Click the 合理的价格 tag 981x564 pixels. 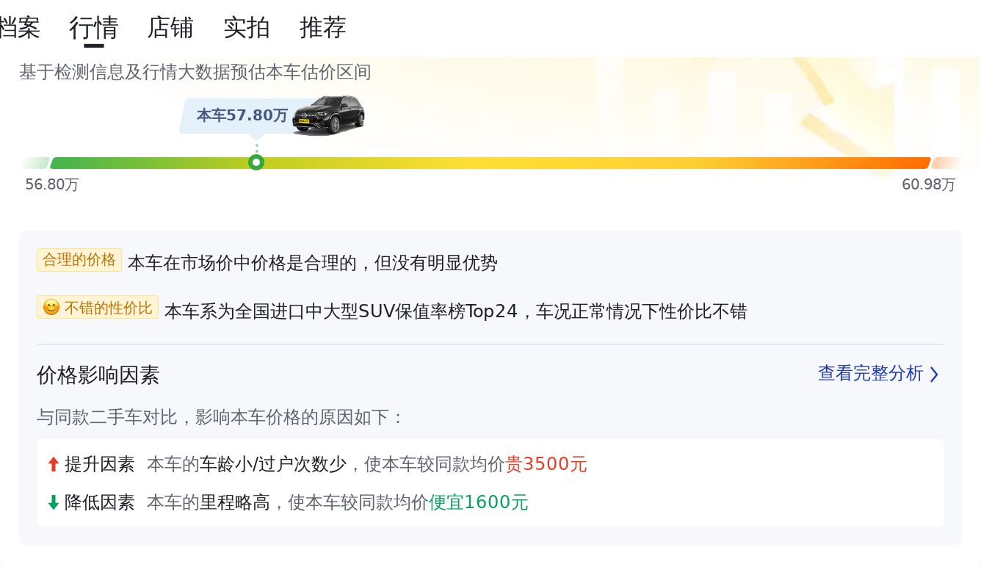(79, 260)
